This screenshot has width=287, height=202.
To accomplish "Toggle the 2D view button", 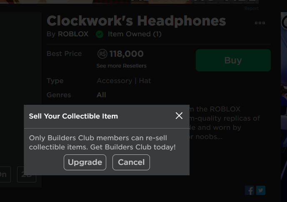I will (27, 174).
